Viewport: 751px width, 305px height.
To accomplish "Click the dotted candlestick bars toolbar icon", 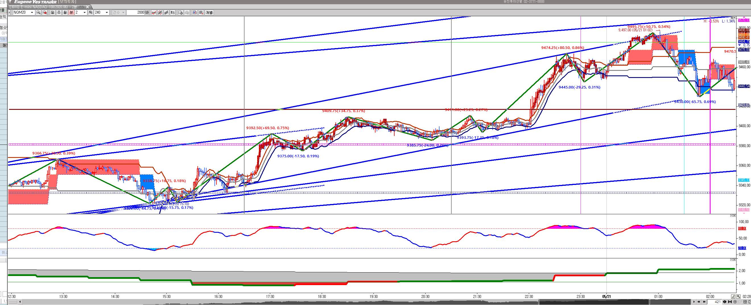I will 160,13.
